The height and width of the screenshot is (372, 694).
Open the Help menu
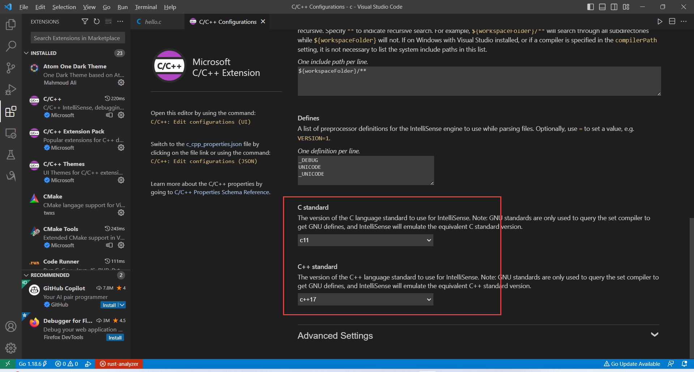coord(170,7)
